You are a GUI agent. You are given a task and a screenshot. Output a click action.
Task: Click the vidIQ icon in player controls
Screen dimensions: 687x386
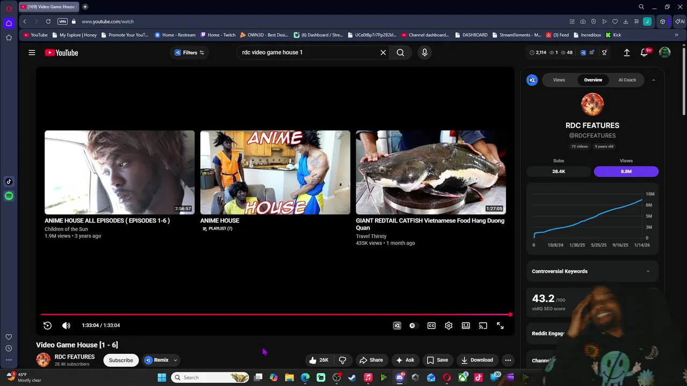[x=397, y=325]
